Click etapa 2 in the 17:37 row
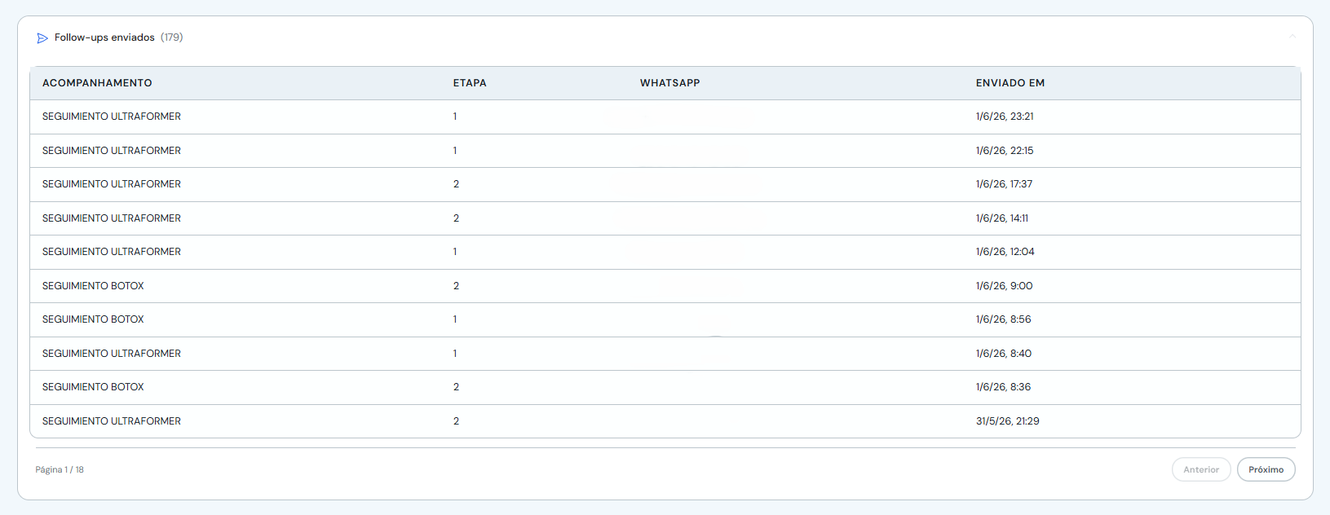 tap(456, 184)
